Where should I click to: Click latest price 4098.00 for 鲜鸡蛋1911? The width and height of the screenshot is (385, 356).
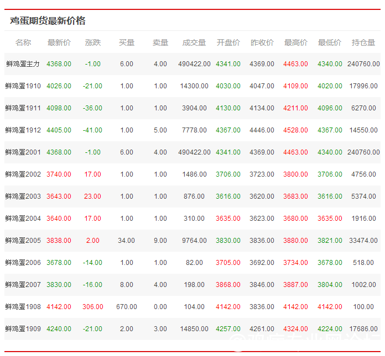tap(59, 108)
